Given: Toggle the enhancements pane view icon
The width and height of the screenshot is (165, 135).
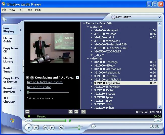Looking at the screenshot, I should tap(27, 112).
